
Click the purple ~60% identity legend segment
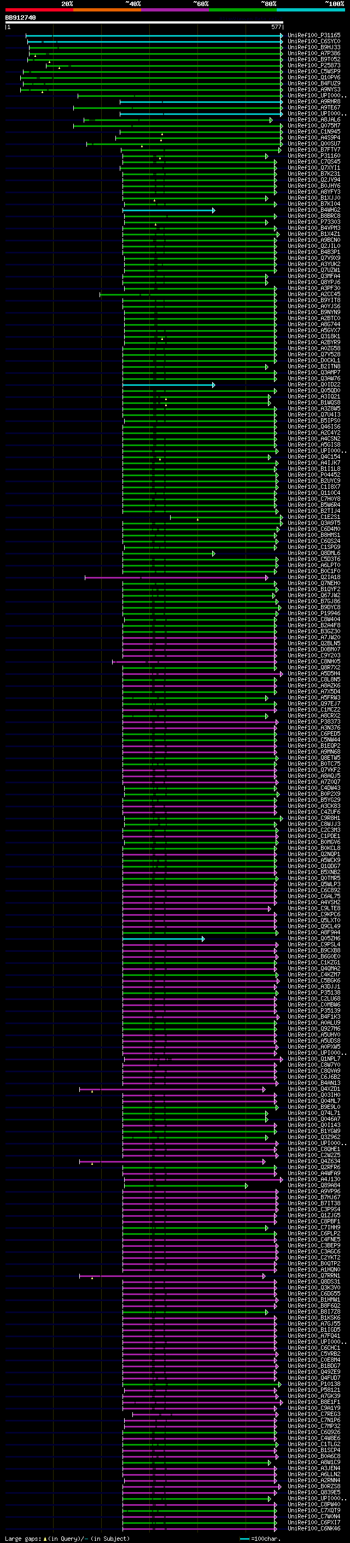pos(174,10)
